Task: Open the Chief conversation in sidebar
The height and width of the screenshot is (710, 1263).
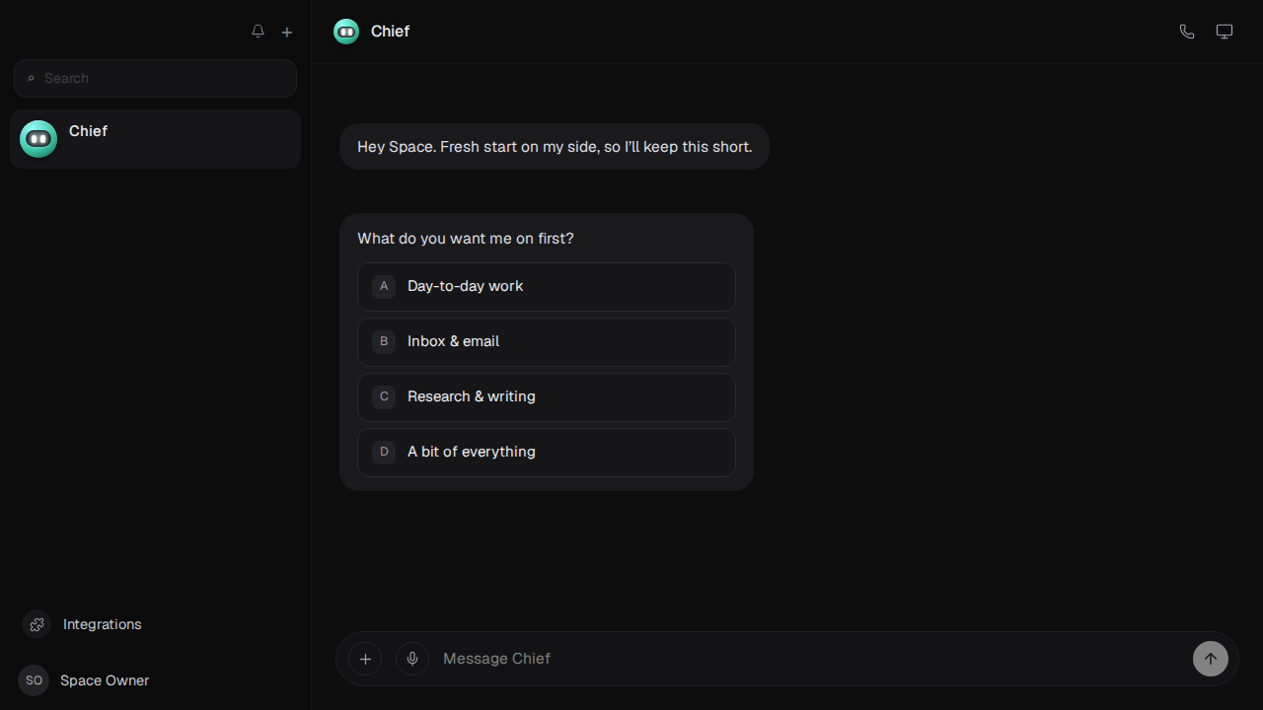Action: click(x=155, y=139)
